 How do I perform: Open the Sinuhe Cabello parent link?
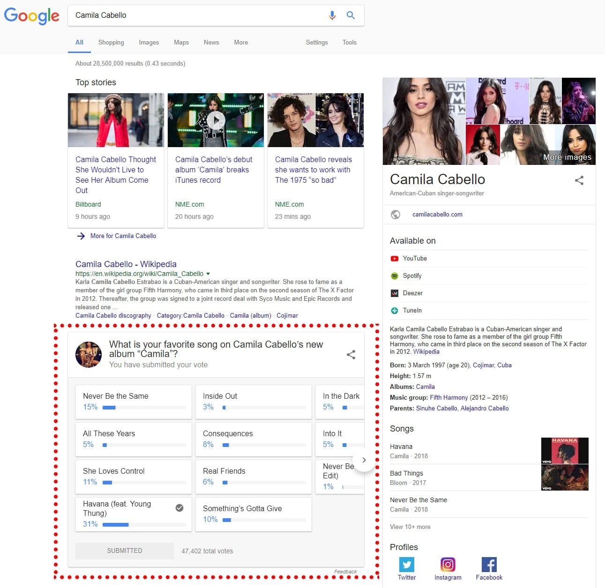(x=437, y=409)
